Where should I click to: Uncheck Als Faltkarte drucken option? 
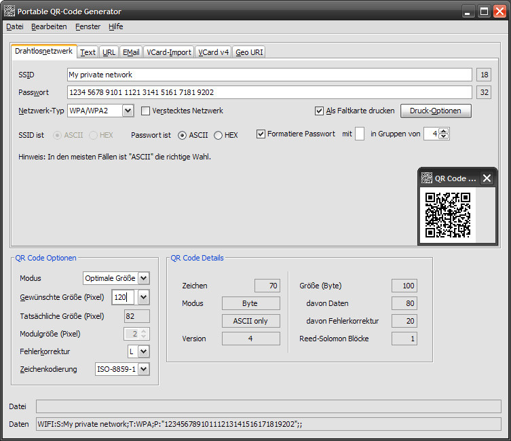320,111
